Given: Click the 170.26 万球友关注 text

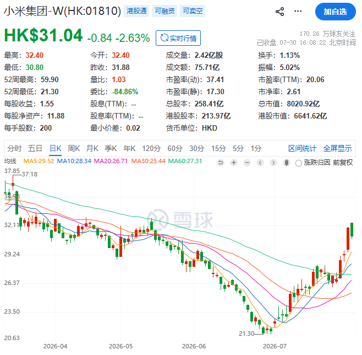Looking at the screenshot, I should click(327, 34).
